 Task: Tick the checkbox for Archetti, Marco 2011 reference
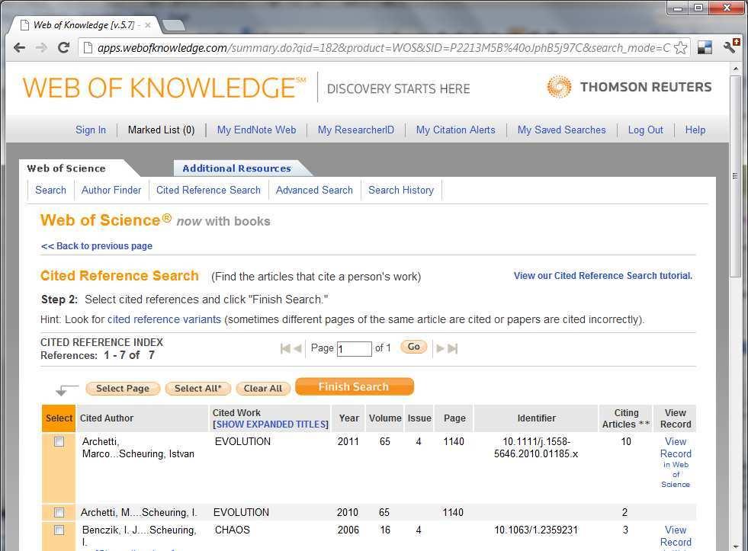pyautogui.click(x=59, y=442)
